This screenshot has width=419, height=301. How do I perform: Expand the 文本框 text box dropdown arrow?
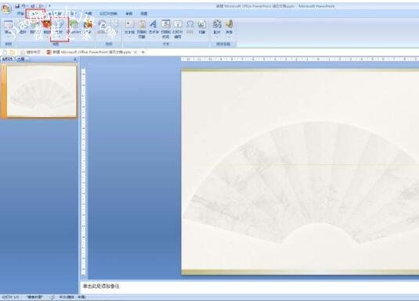[x=129, y=36]
